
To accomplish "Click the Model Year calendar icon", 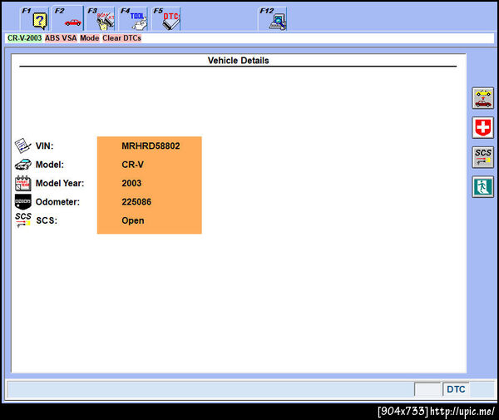I will pyautogui.click(x=23, y=183).
